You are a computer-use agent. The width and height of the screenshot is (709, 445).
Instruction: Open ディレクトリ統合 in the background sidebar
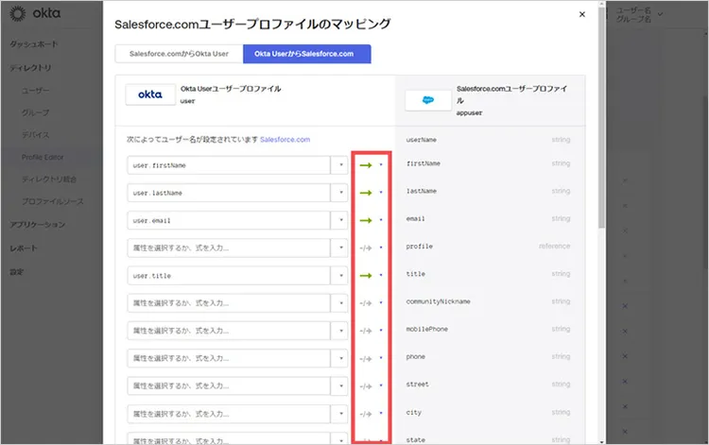49,180
